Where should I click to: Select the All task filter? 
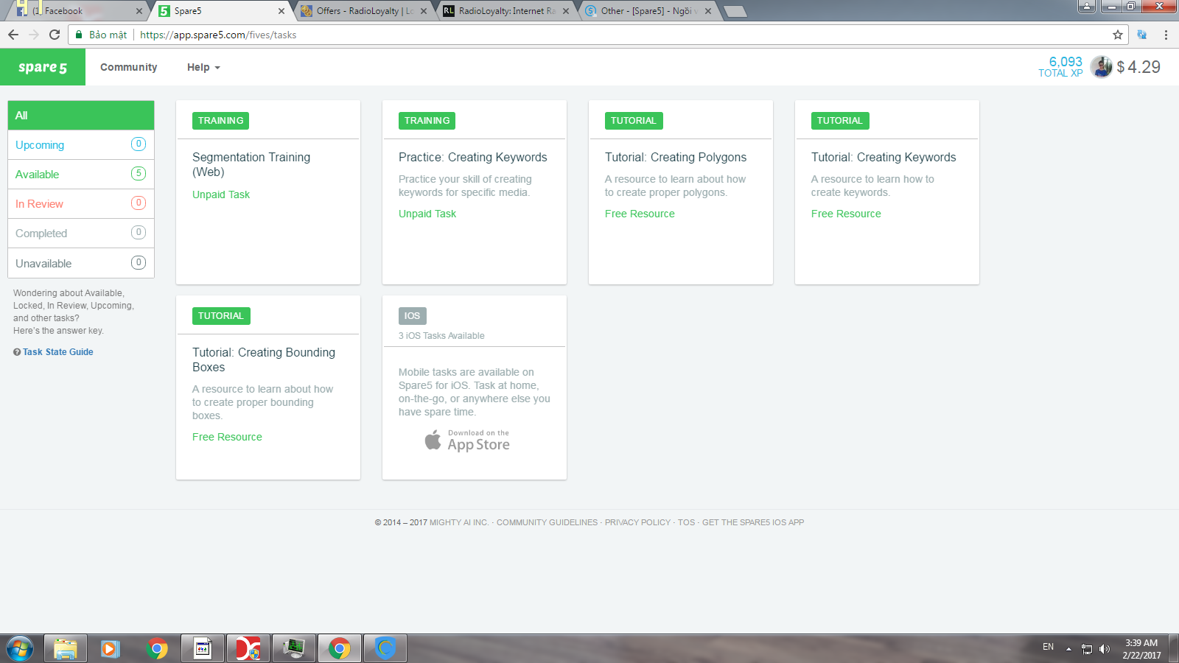tap(81, 116)
